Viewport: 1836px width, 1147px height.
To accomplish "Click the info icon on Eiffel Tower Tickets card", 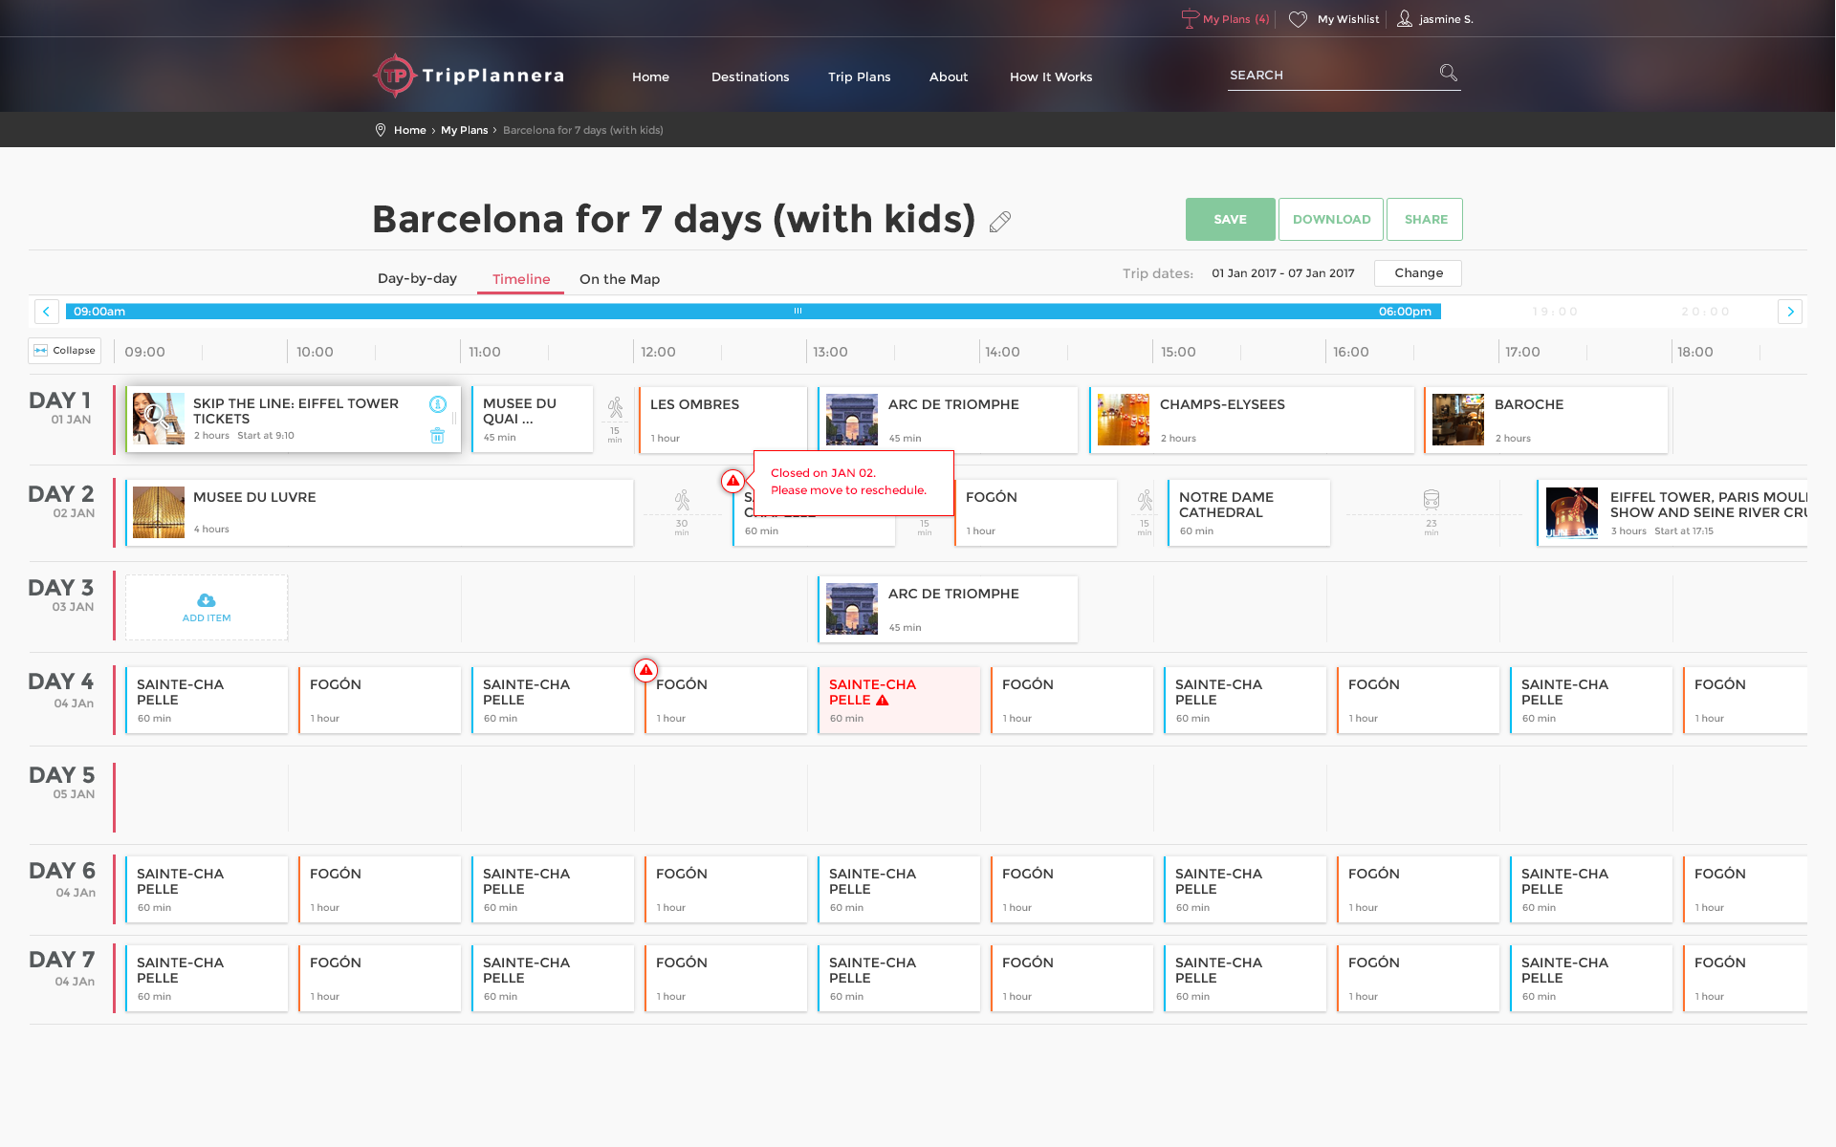I will pos(438,404).
